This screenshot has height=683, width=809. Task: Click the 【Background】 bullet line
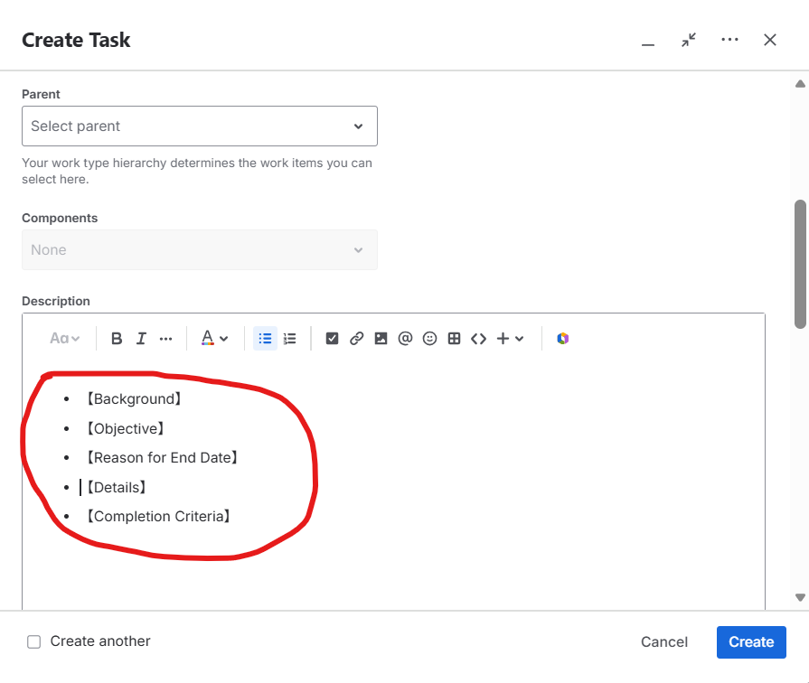133,398
